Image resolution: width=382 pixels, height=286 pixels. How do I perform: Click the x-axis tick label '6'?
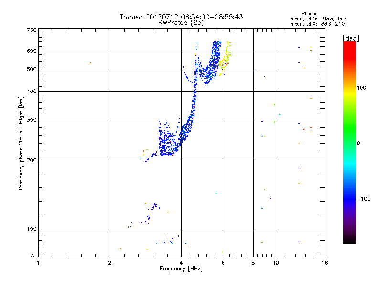point(223,263)
